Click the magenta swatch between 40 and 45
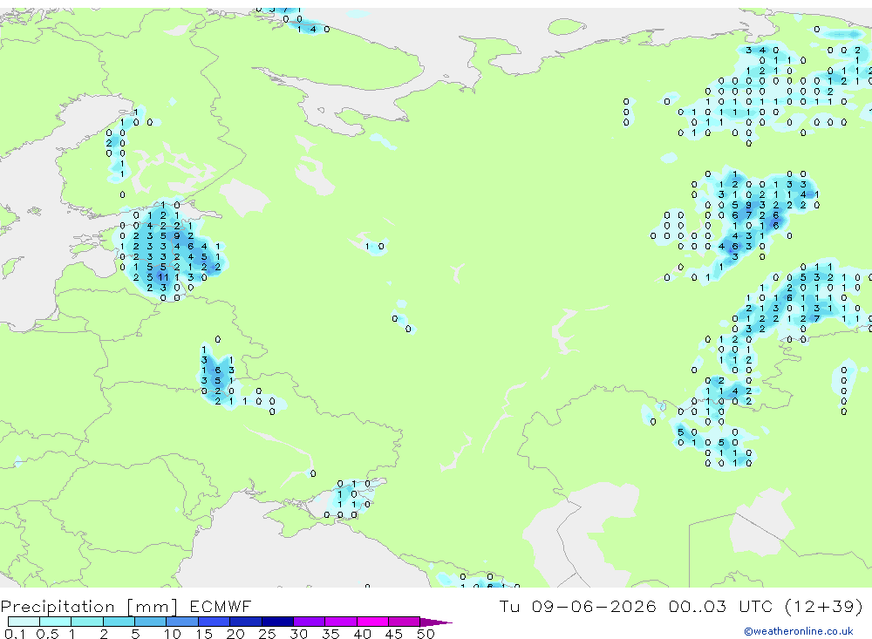The image size is (872, 639). click(x=372, y=622)
